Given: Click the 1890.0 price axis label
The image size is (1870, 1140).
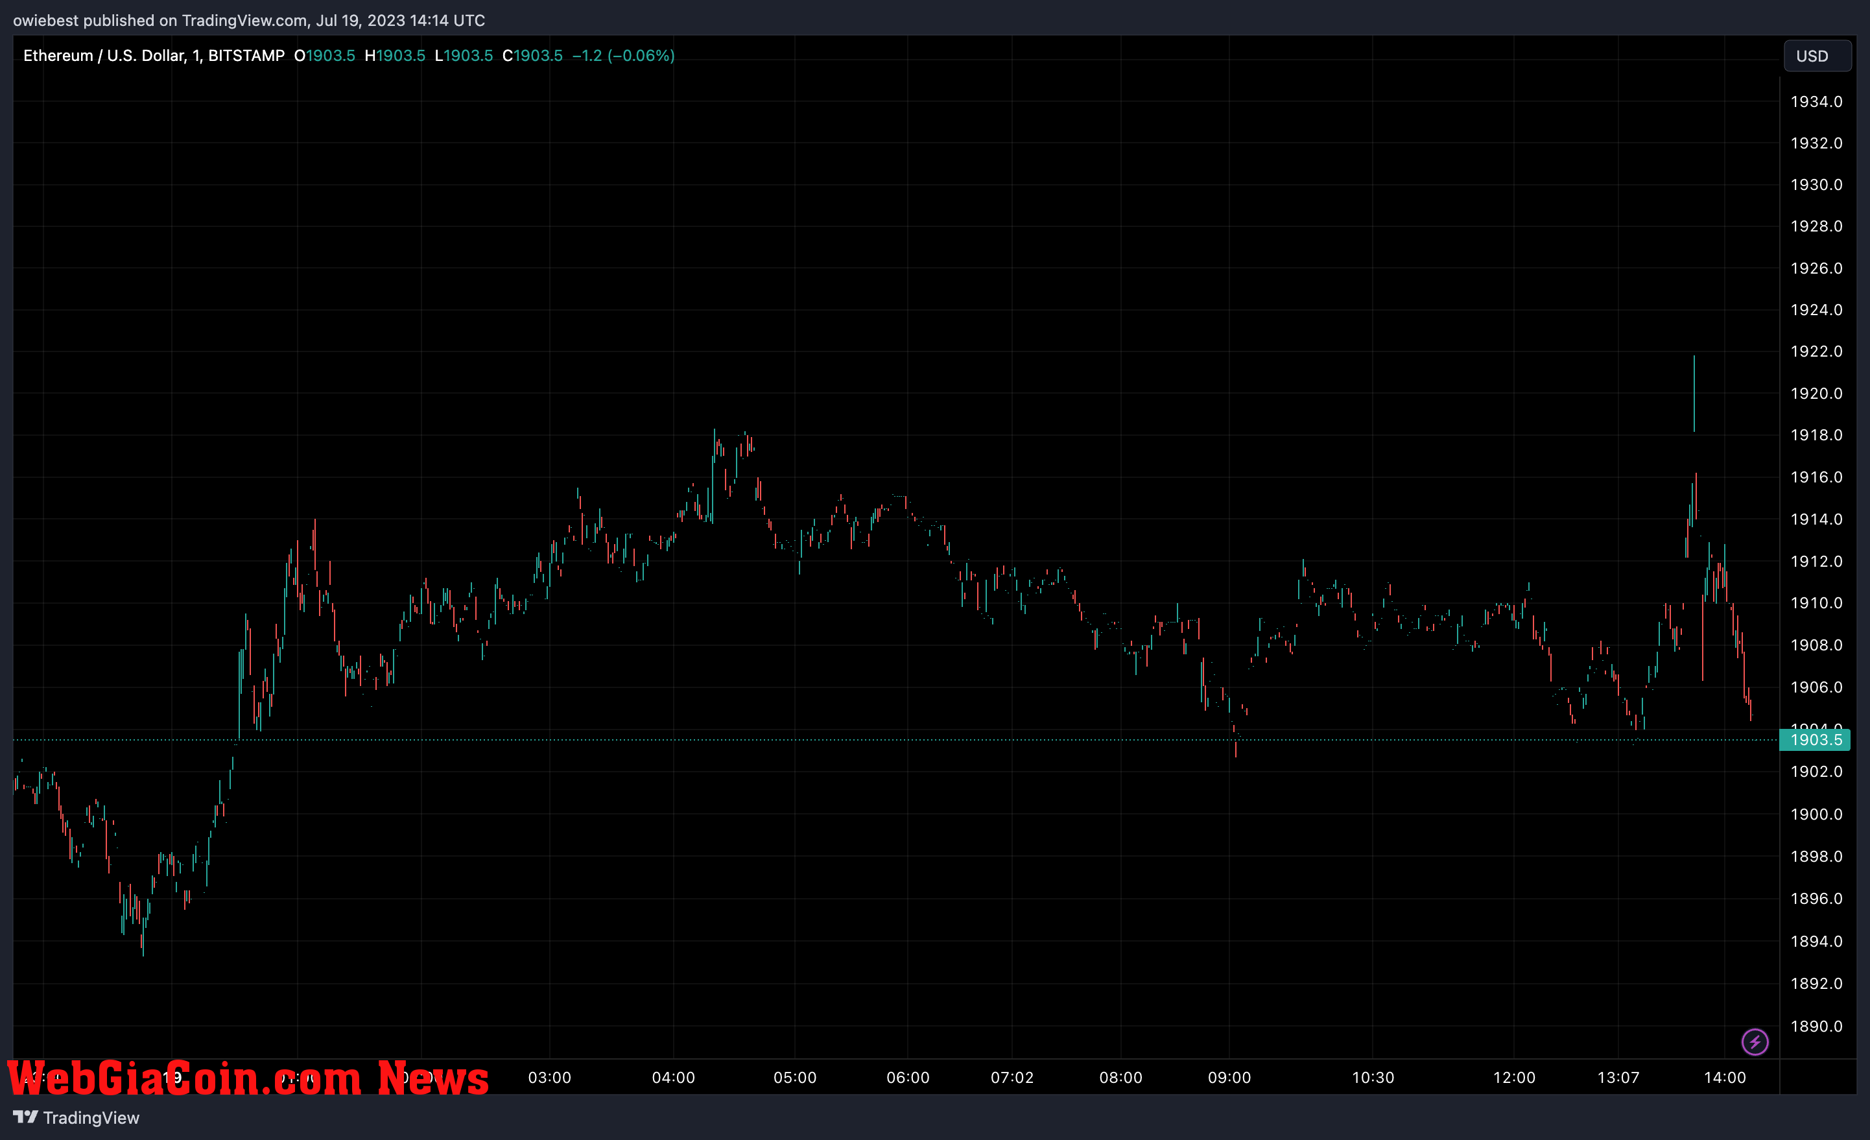Looking at the screenshot, I should click(x=1816, y=1026).
